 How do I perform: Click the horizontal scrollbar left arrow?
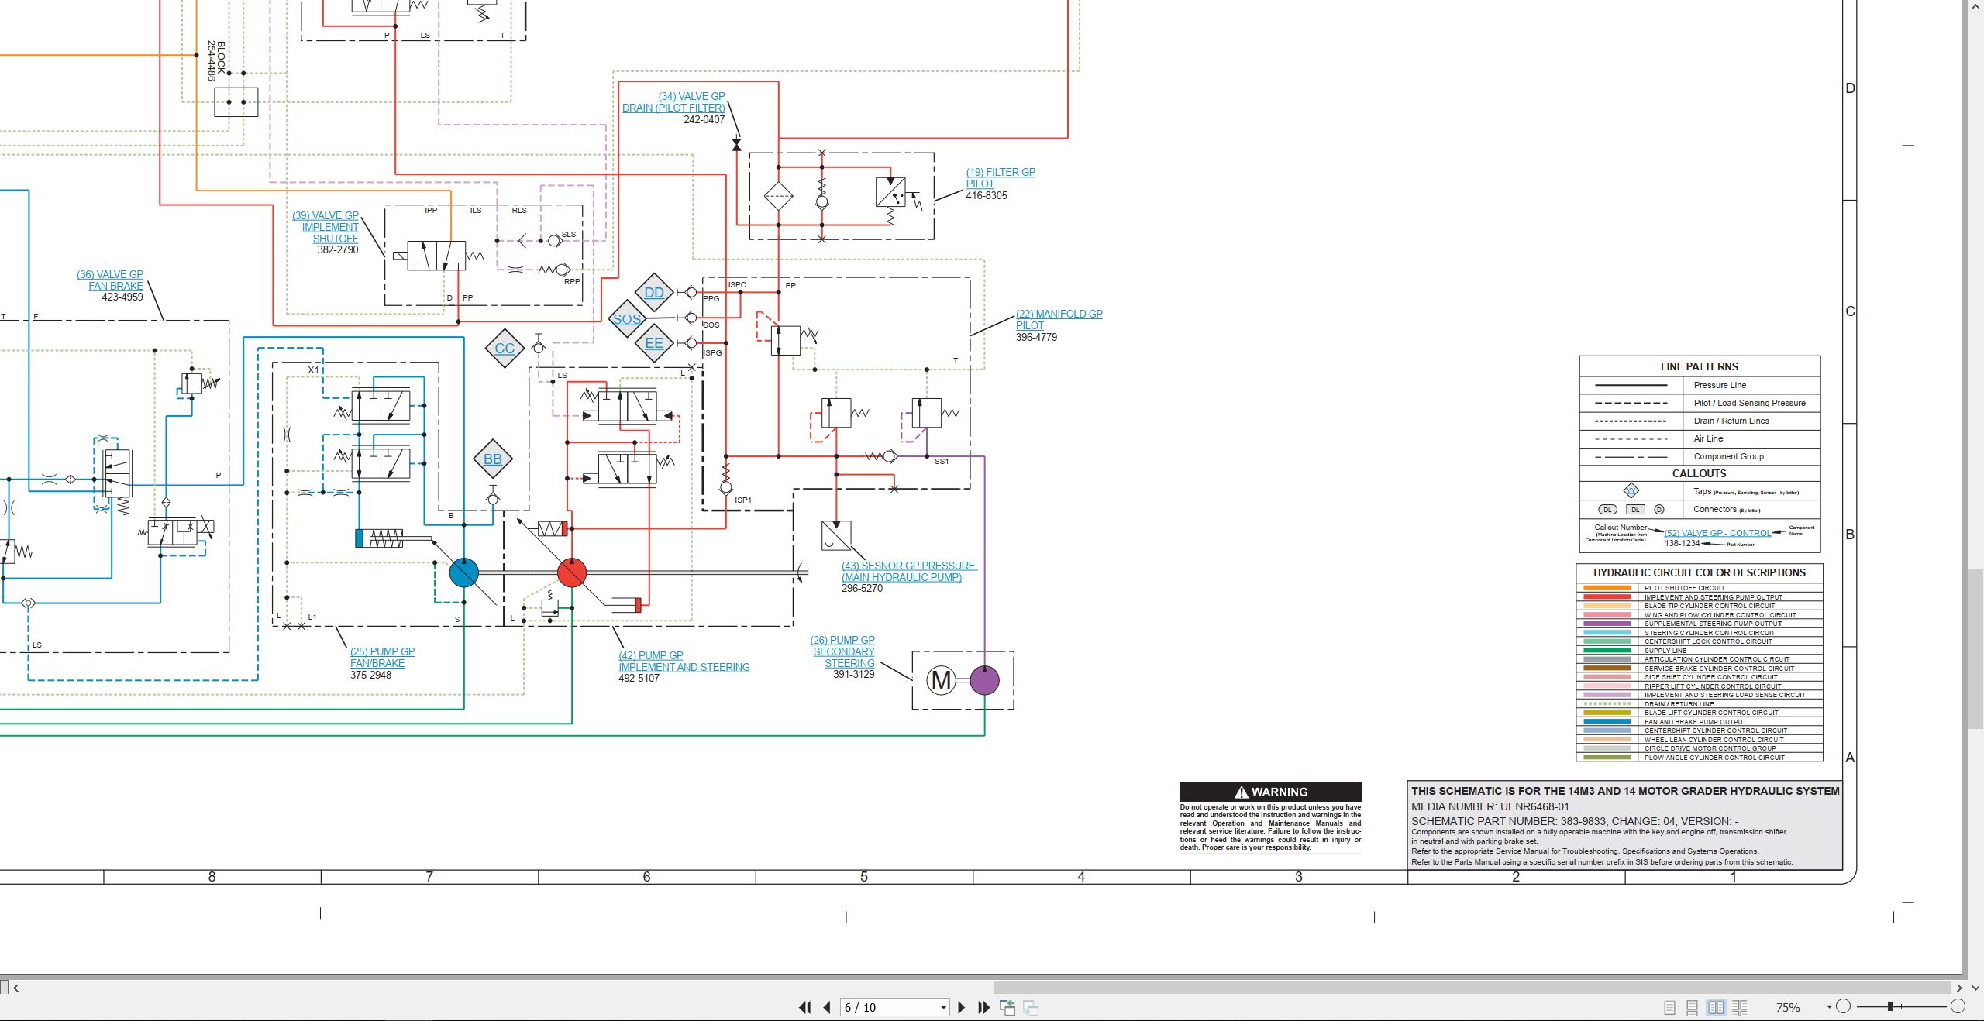(15, 988)
